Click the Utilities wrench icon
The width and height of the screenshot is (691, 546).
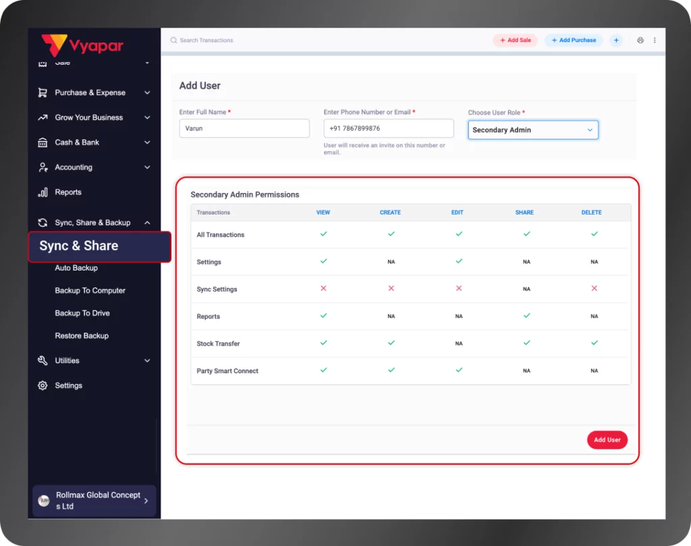(43, 360)
